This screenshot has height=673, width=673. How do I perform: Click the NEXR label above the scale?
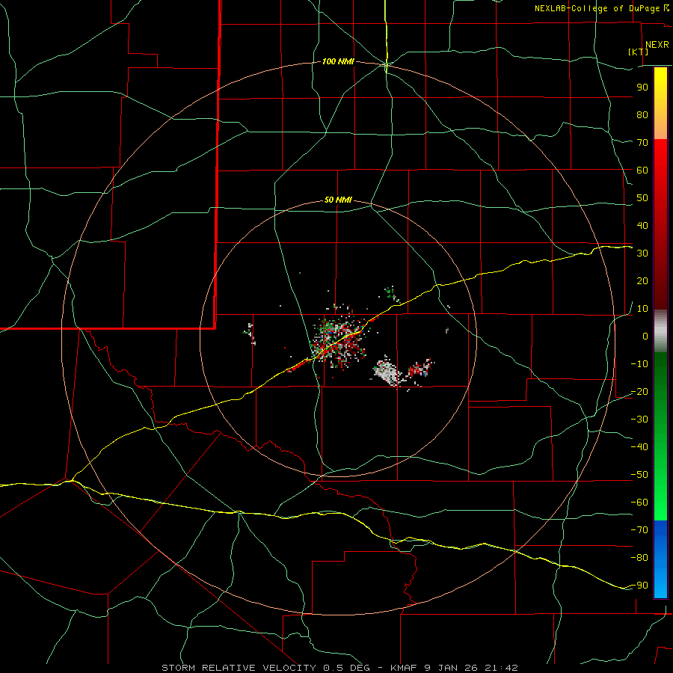tap(657, 45)
